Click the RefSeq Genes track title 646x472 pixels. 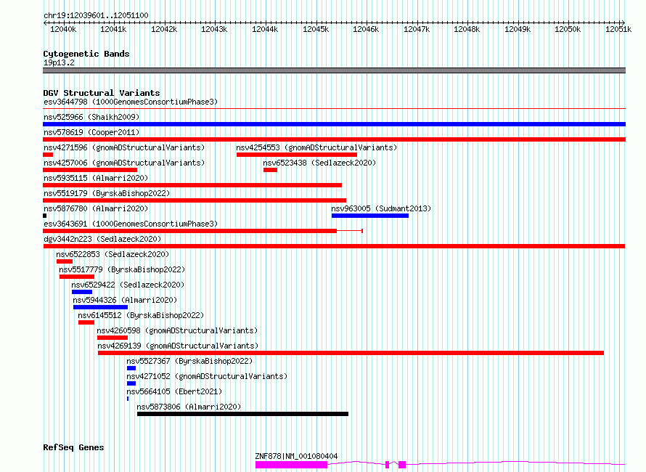pos(73,447)
